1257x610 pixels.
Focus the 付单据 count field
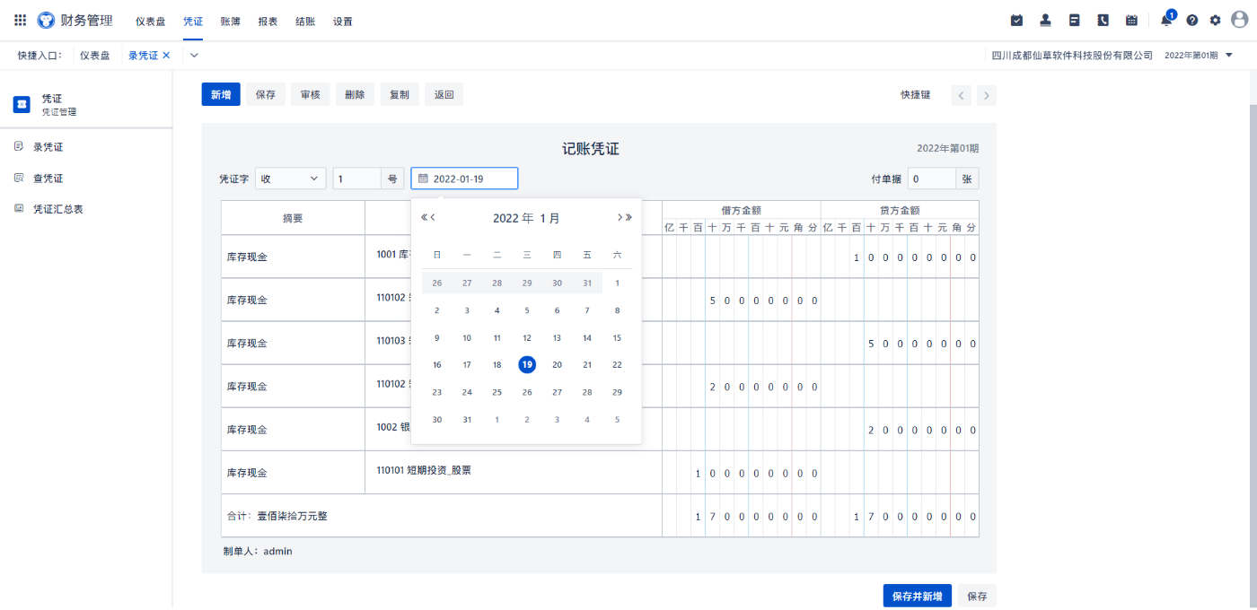[x=931, y=179]
